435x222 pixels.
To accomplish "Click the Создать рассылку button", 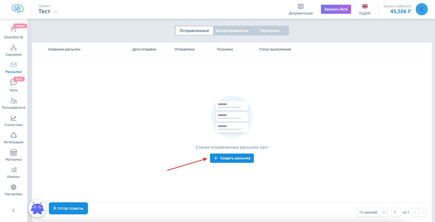I will tap(232, 158).
